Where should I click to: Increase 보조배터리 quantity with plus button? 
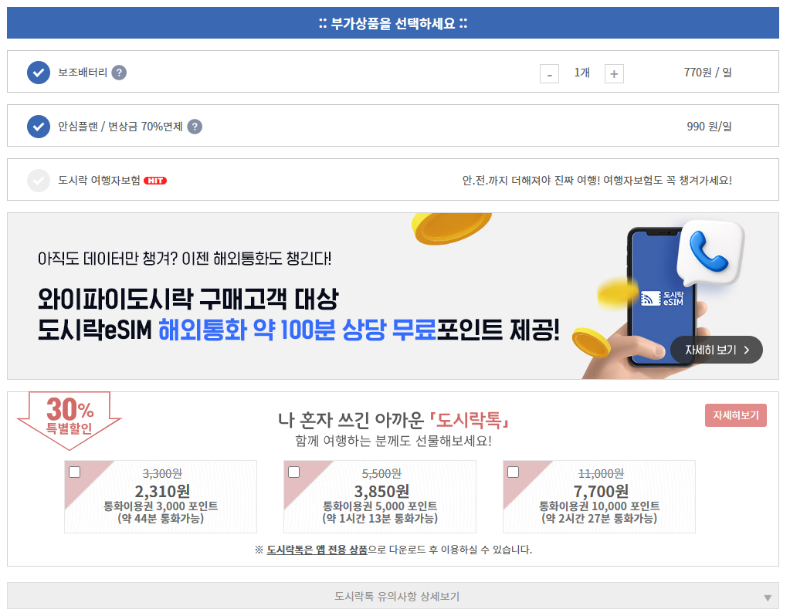click(614, 74)
